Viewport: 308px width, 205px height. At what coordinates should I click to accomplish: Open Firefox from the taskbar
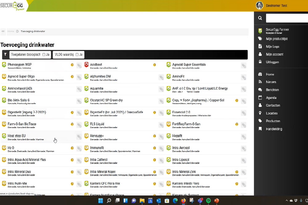click(183, 200)
